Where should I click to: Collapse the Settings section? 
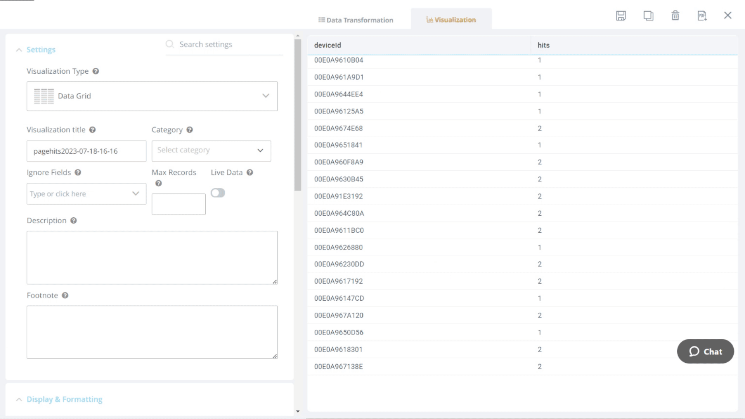(19, 50)
